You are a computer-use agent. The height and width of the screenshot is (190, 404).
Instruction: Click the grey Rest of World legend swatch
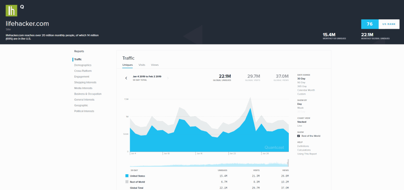(127, 182)
